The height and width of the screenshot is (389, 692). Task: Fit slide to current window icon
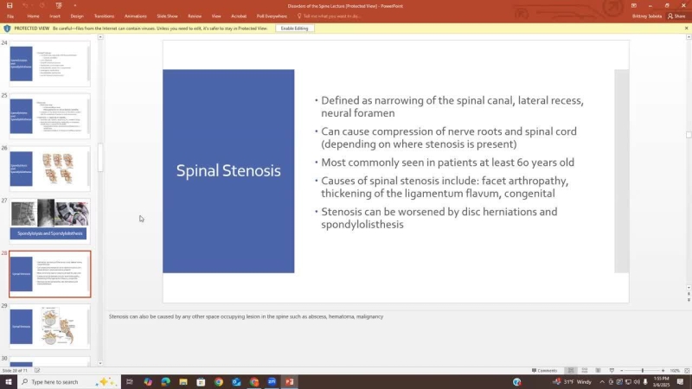pyautogui.click(x=686, y=370)
